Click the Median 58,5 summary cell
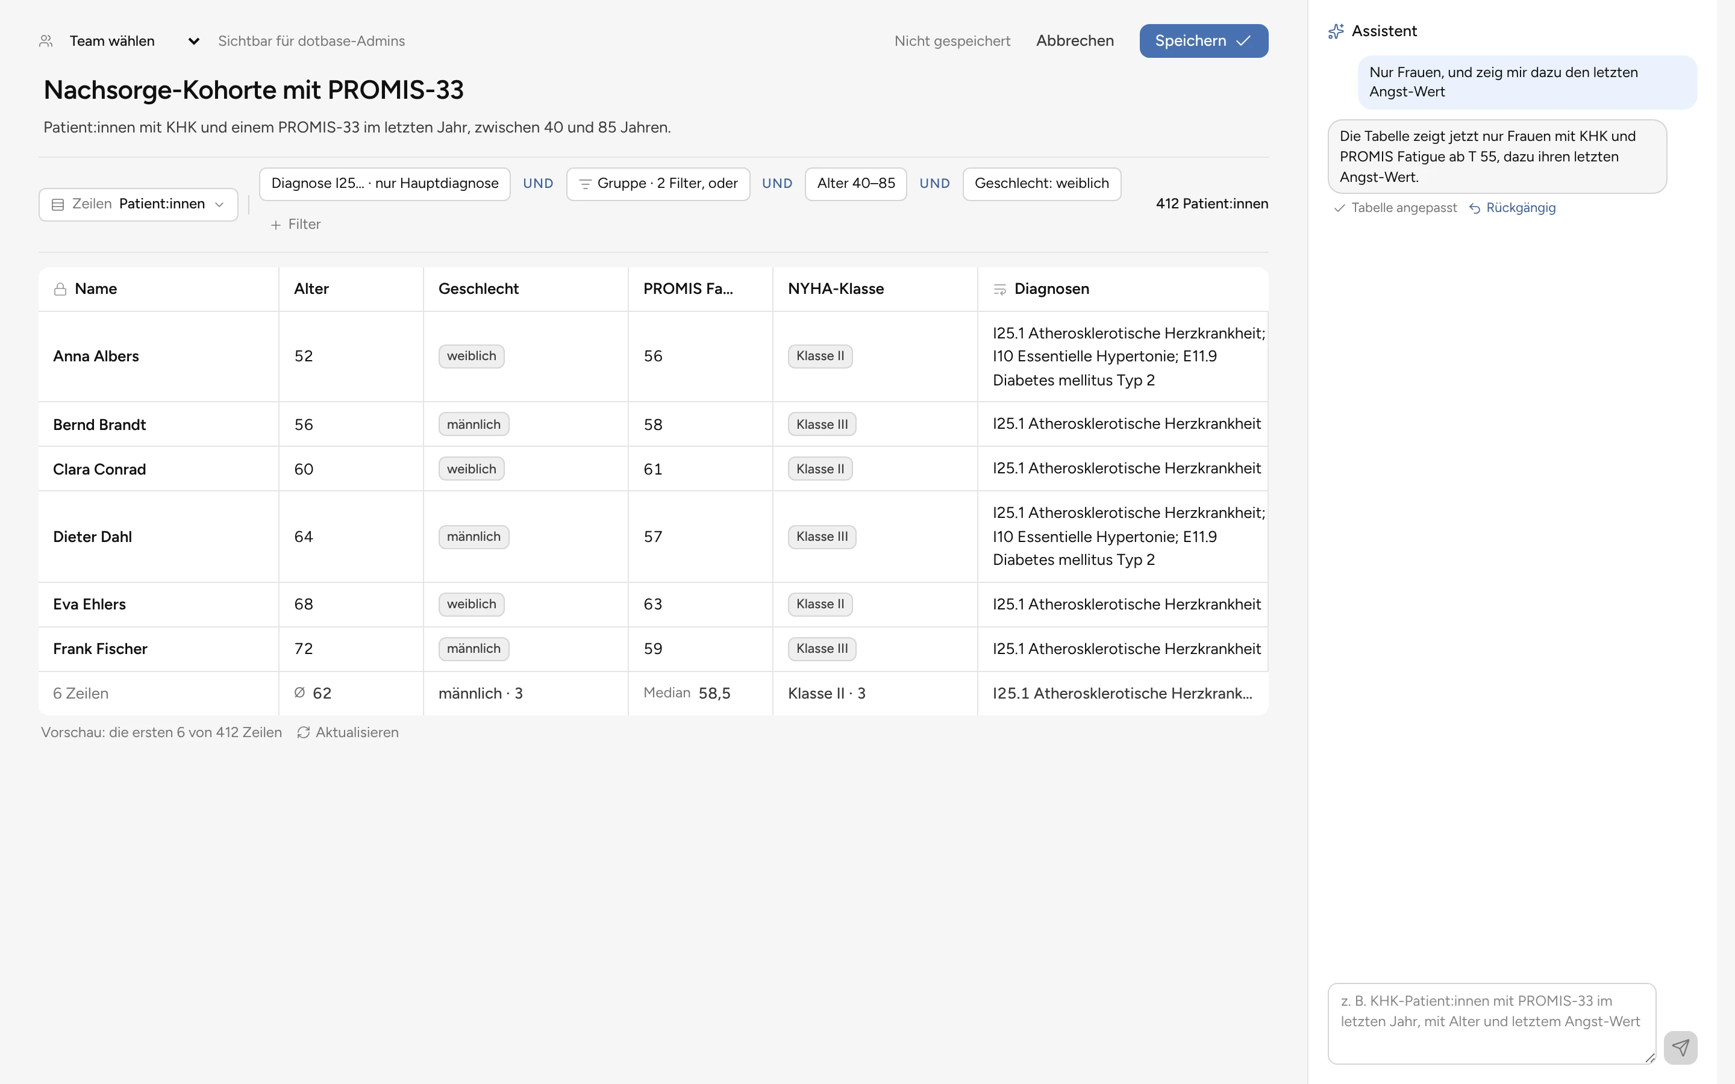 click(x=701, y=693)
